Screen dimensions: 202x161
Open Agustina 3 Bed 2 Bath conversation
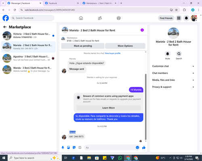click(28, 58)
